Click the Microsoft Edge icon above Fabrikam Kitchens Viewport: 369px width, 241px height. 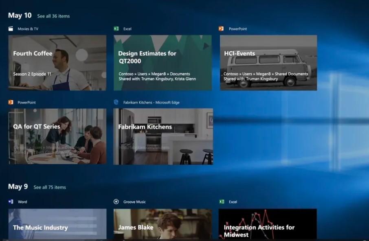116,102
